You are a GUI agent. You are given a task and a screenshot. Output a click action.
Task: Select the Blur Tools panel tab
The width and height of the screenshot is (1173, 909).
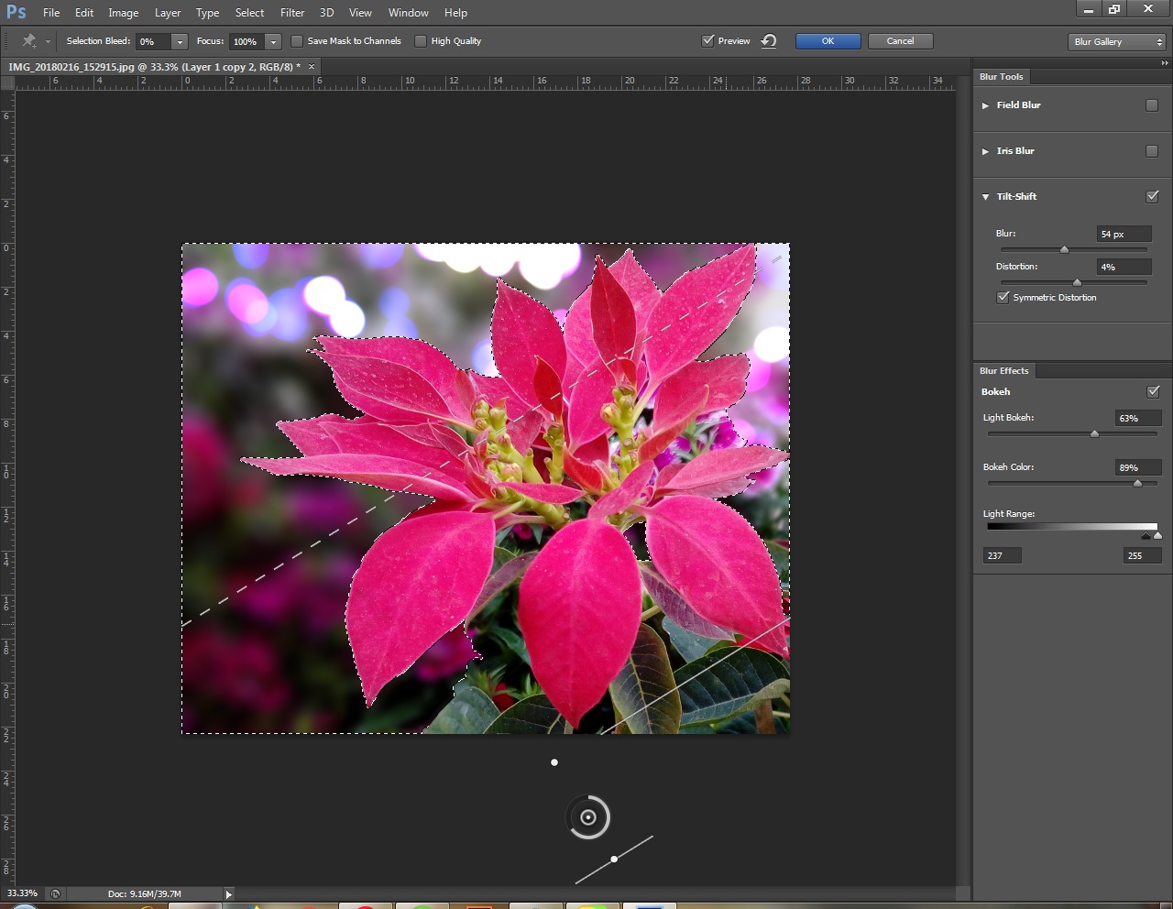1002,77
